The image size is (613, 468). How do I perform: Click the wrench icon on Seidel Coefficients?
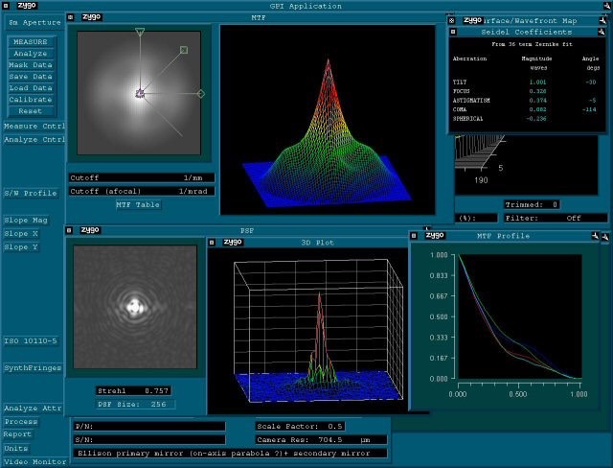click(602, 32)
